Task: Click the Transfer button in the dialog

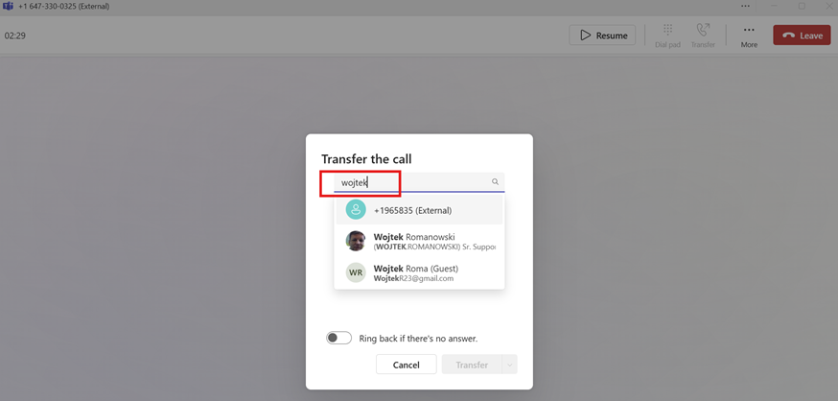Action: click(x=472, y=365)
